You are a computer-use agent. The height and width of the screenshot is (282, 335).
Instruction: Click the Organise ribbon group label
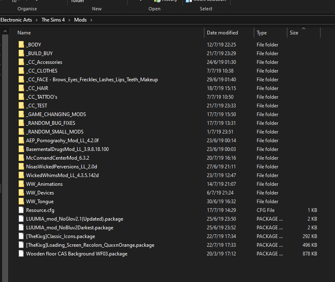[27, 9]
